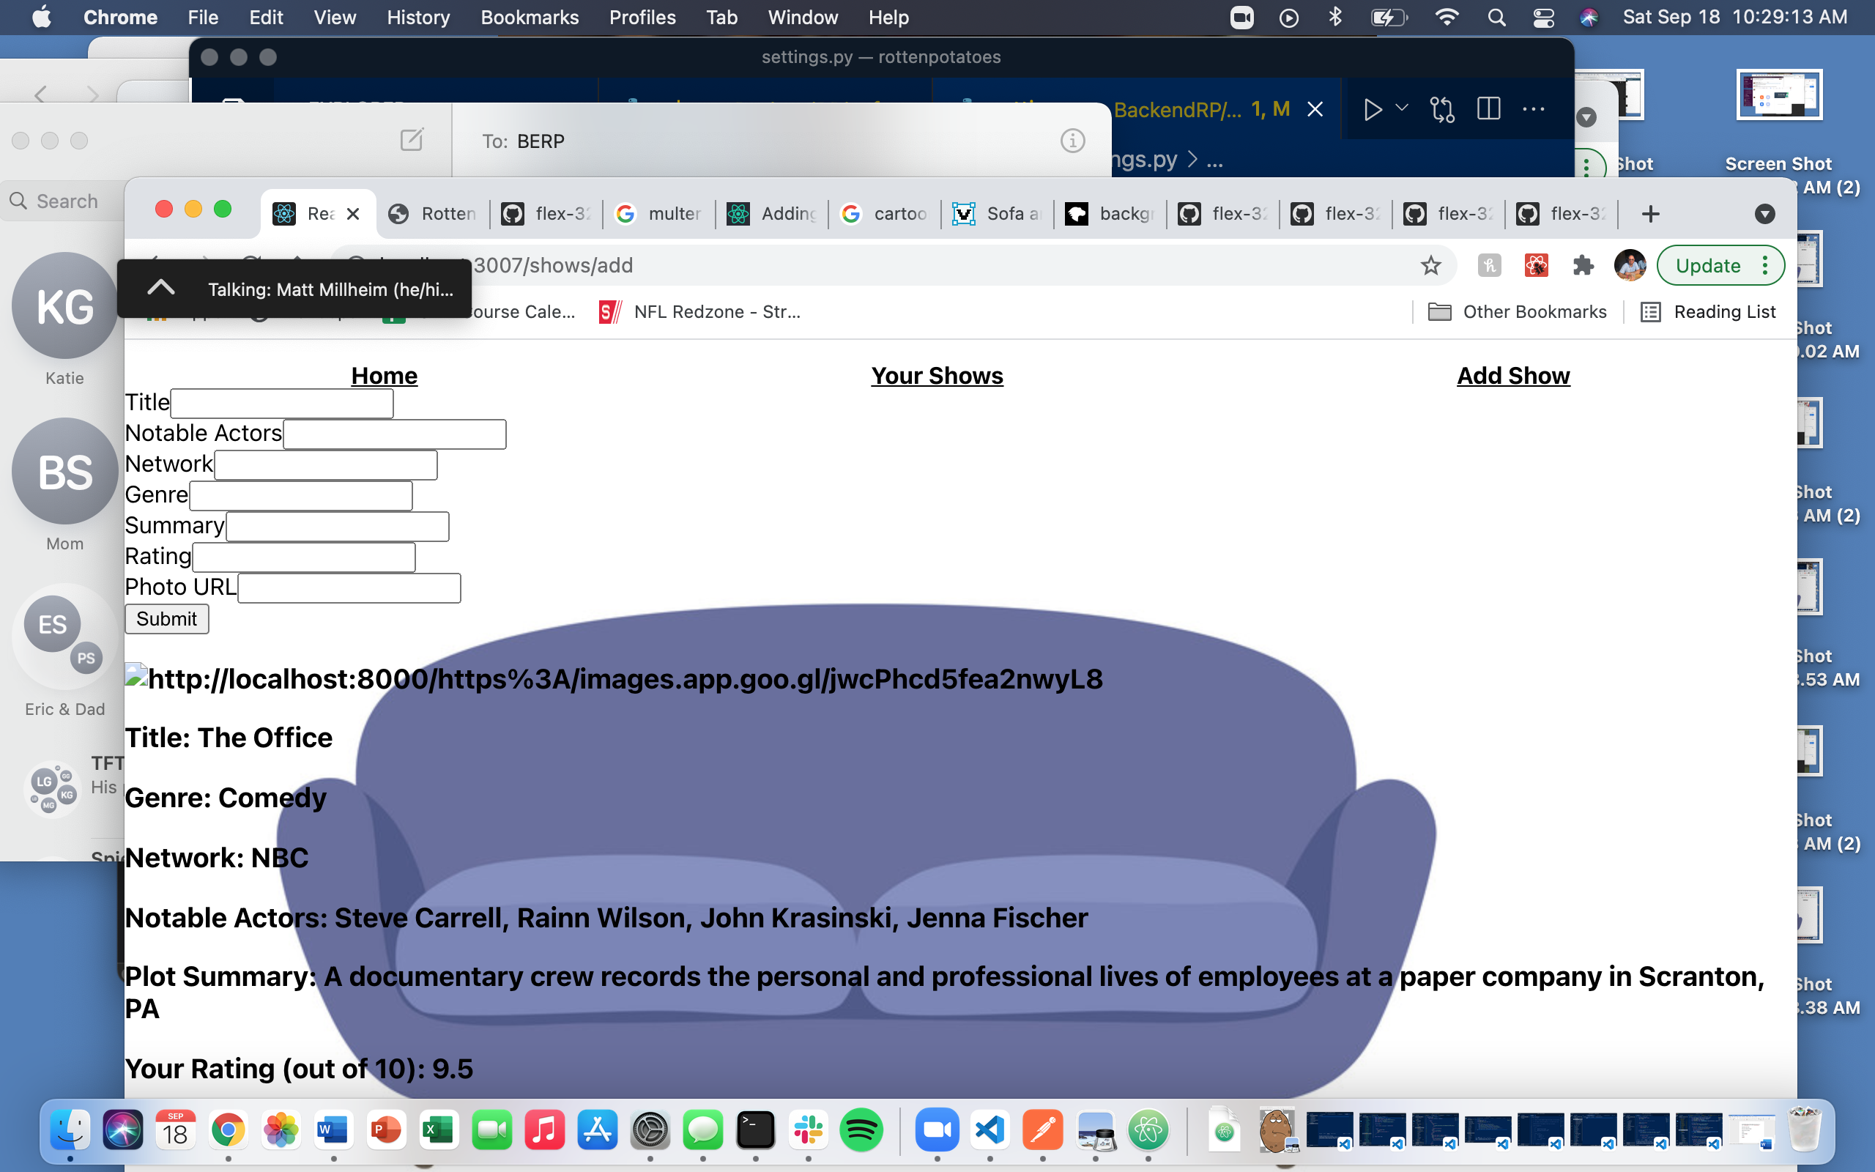Click the VS Code split editor icon
The image size is (1875, 1172).
tap(1488, 109)
